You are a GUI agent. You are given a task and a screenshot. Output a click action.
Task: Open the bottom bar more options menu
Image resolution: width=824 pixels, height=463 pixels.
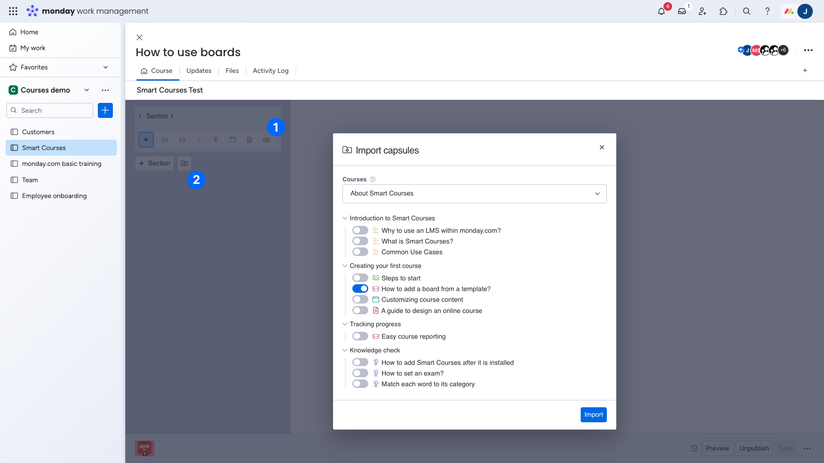tap(807, 448)
